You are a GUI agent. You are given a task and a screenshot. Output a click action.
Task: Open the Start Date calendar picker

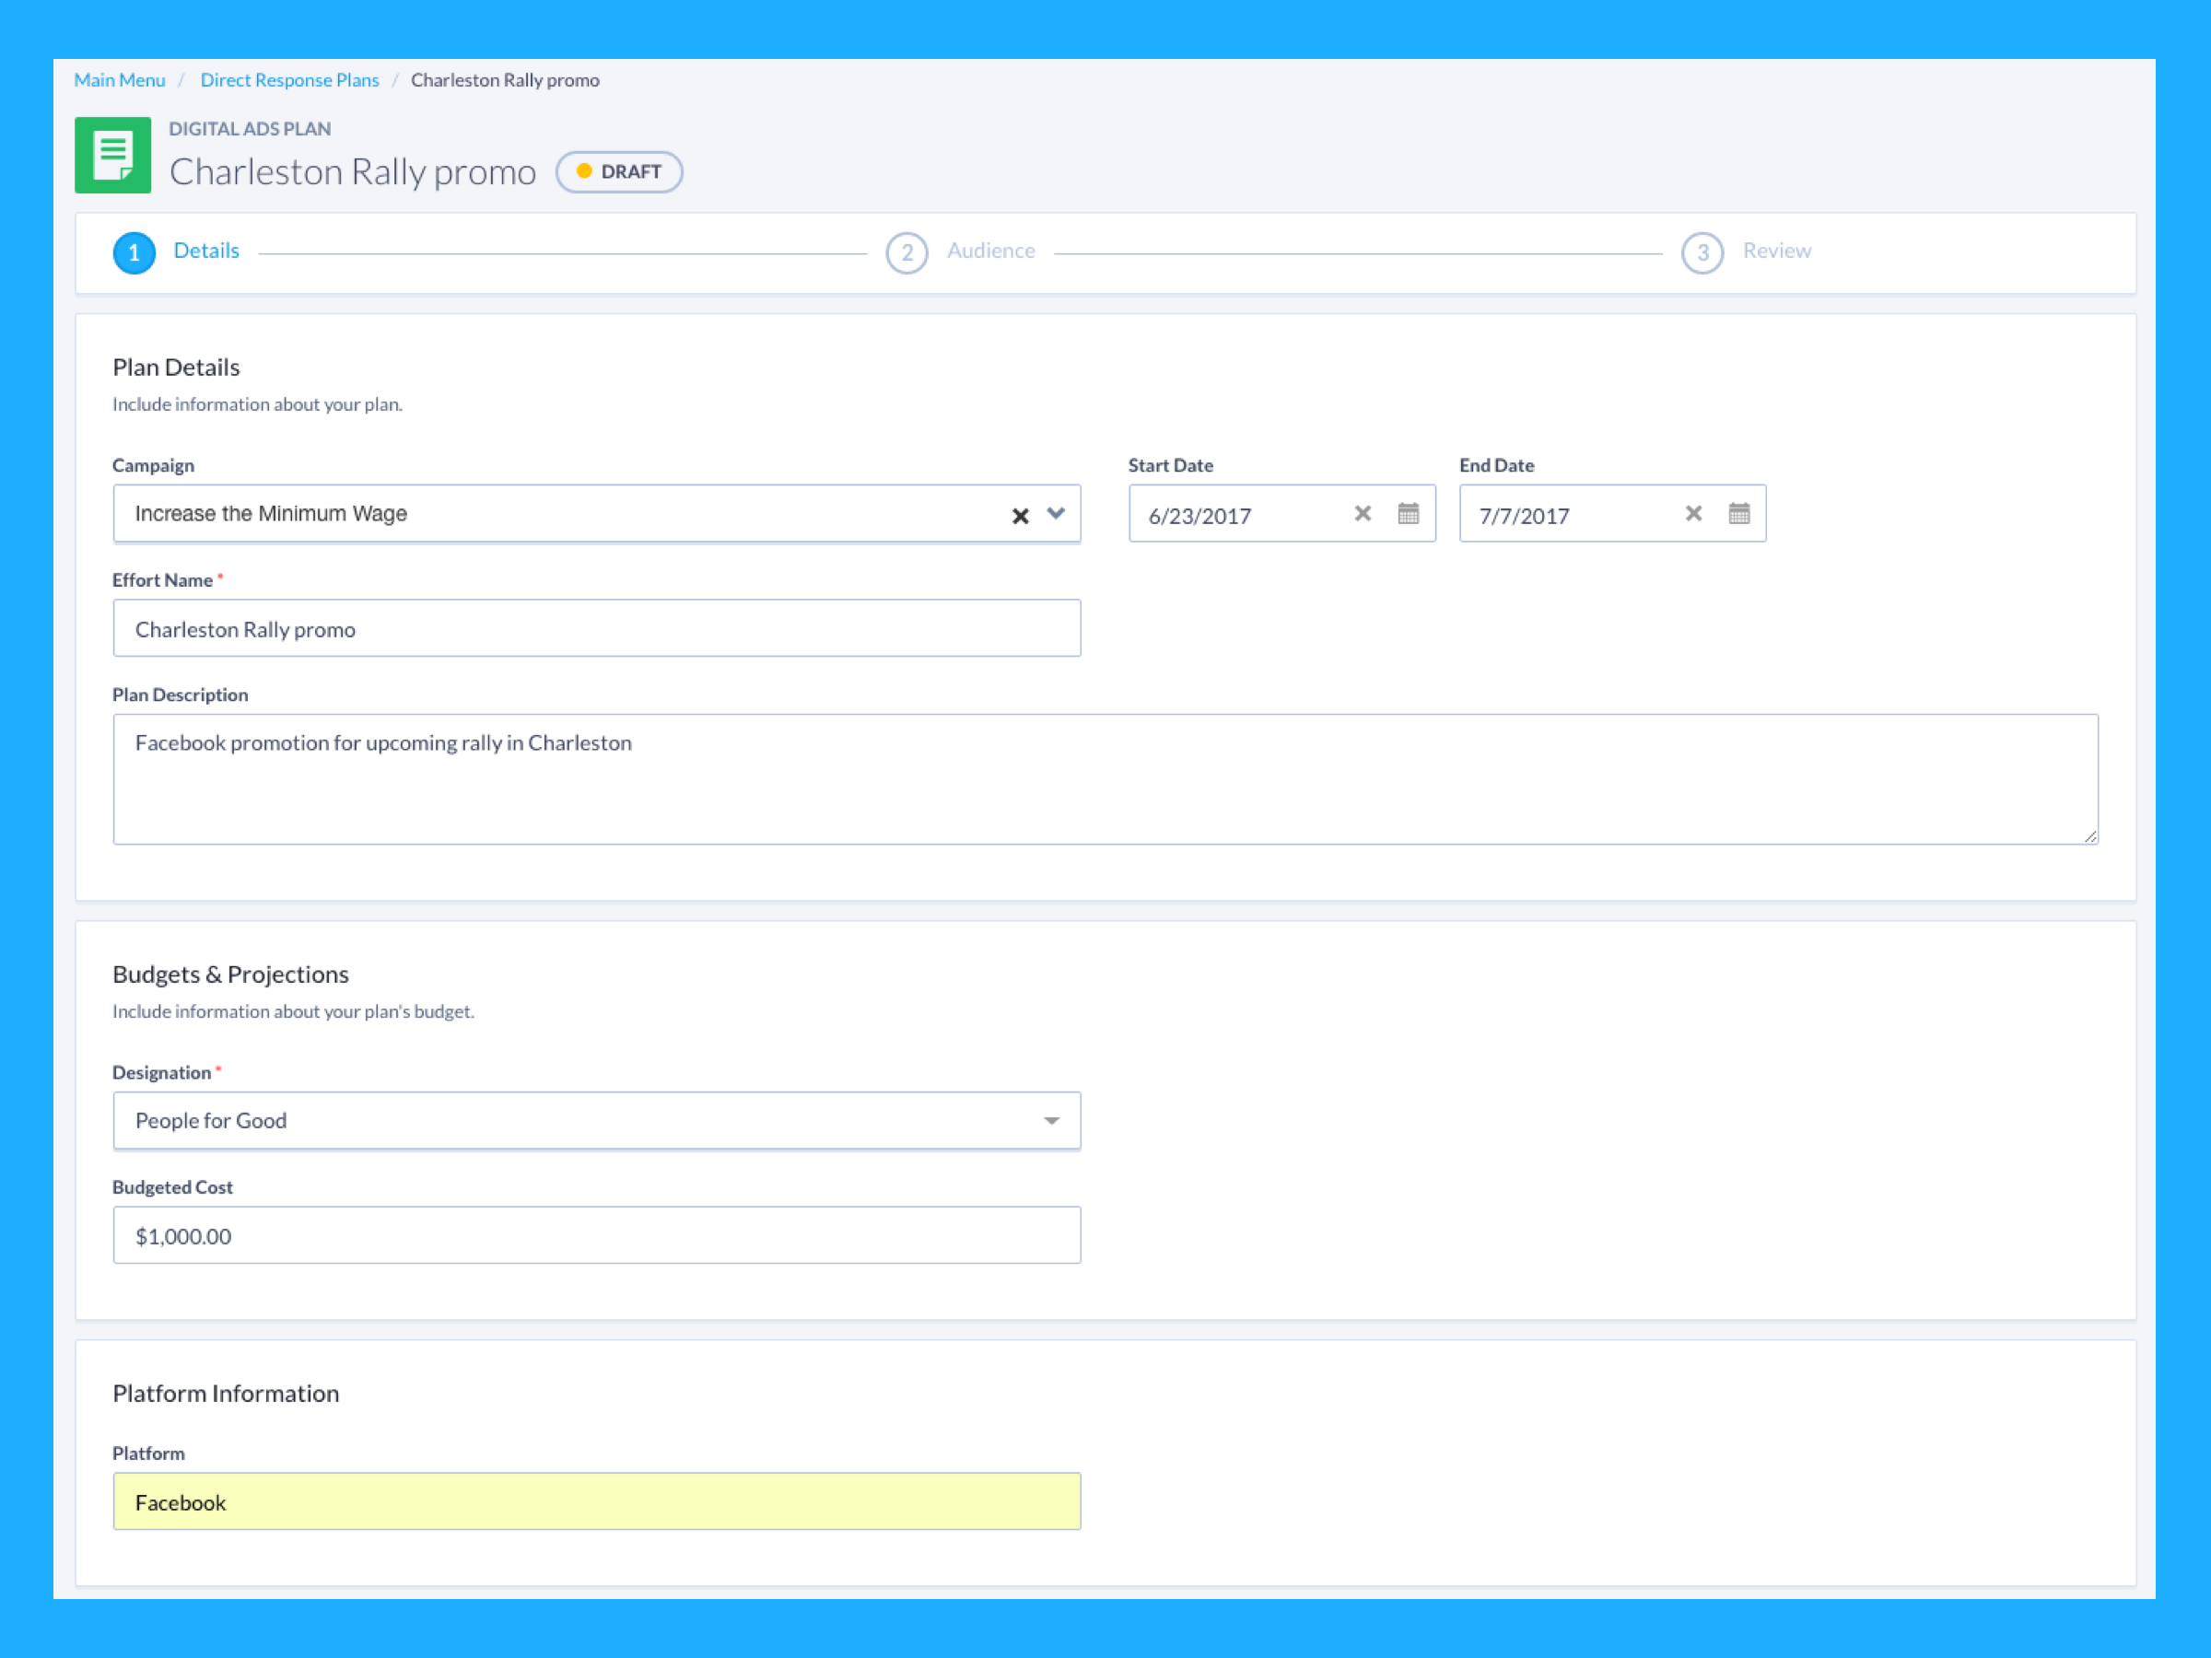click(1409, 514)
